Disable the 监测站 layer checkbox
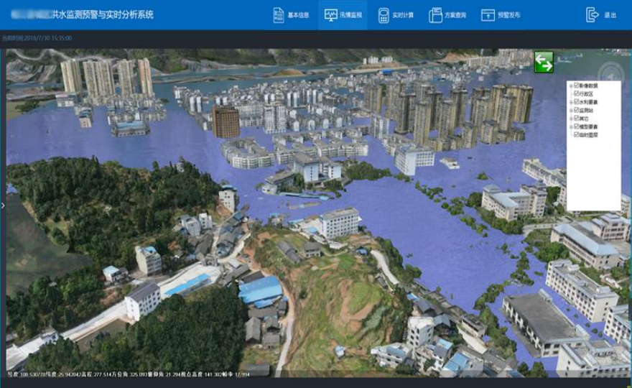Viewport: 632px width, 388px height. [x=577, y=110]
